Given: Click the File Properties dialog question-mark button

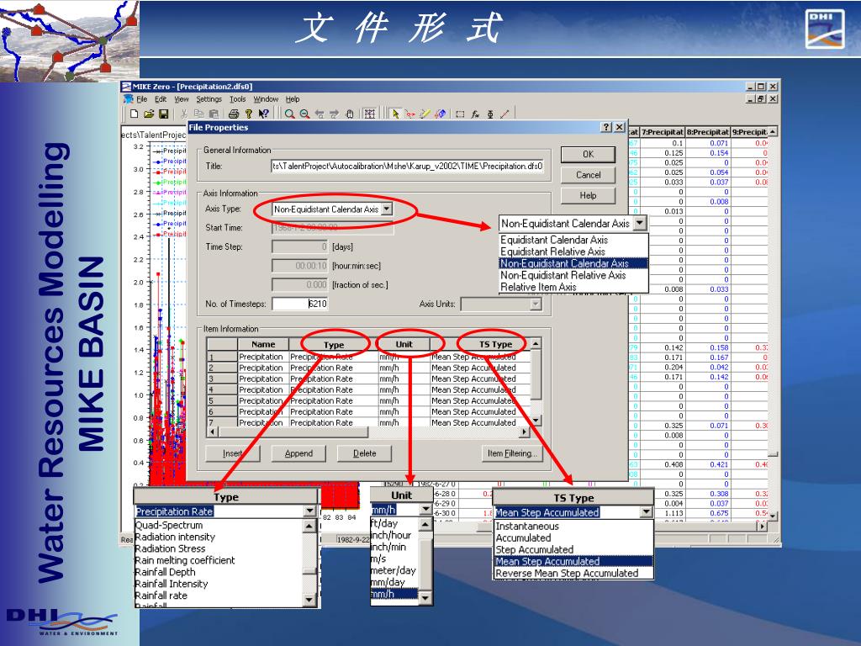Looking at the screenshot, I should (x=606, y=127).
